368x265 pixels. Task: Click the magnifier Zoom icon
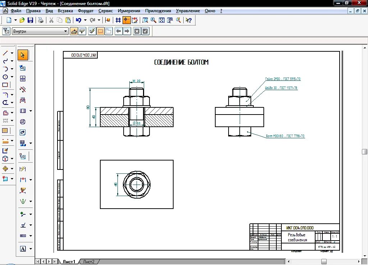pos(153,20)
